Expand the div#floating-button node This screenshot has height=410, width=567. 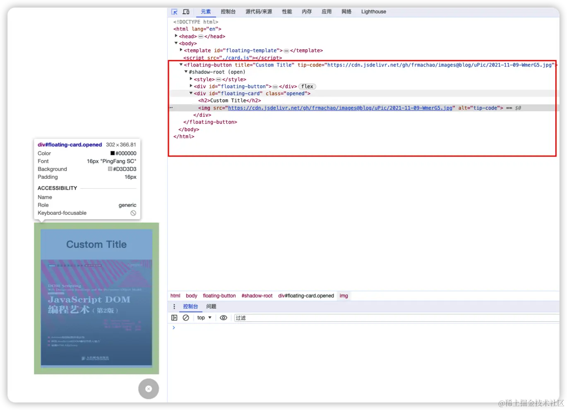point(191,86)
